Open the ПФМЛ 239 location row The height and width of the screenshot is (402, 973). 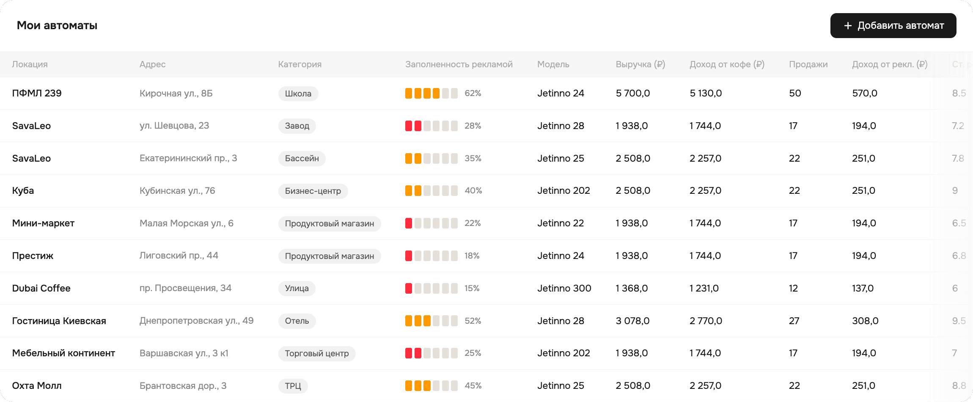[x=37, y=93]
